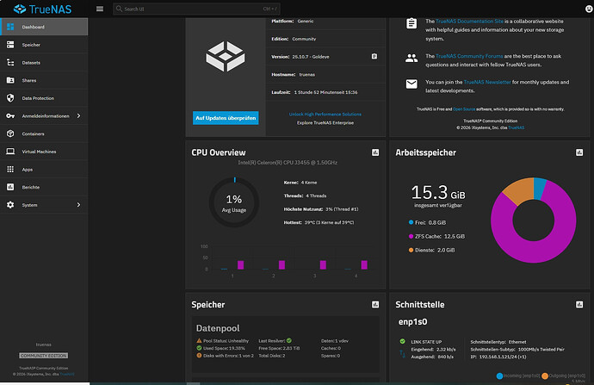
Task: Click the TrueNAS link in the help card copyright
Action: (x=517, y=127)
